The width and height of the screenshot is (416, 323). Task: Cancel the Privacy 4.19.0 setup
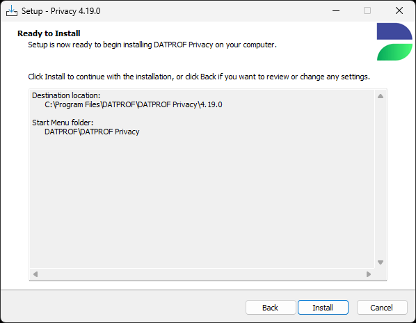382,308
